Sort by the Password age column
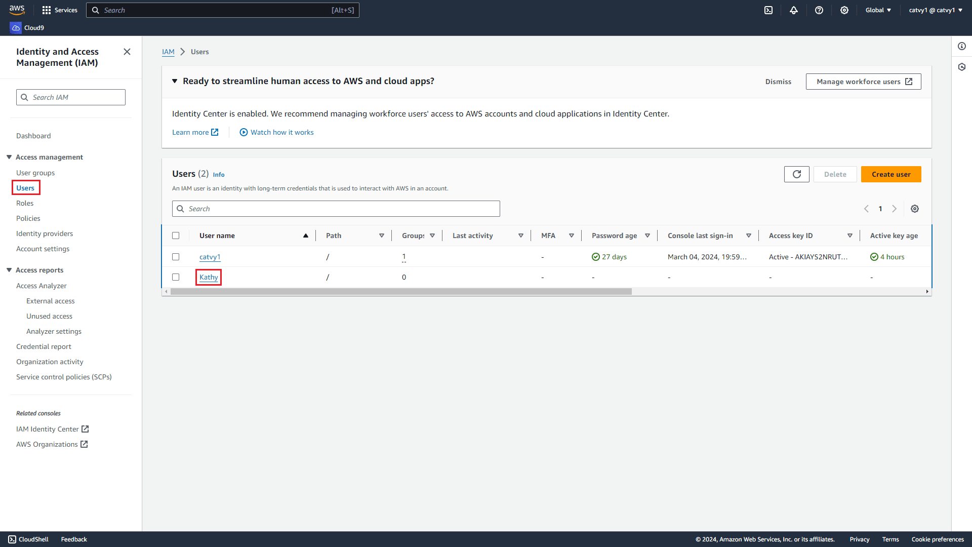The height and width of the screenshot is (547, 972). click(x=647, y=236)
